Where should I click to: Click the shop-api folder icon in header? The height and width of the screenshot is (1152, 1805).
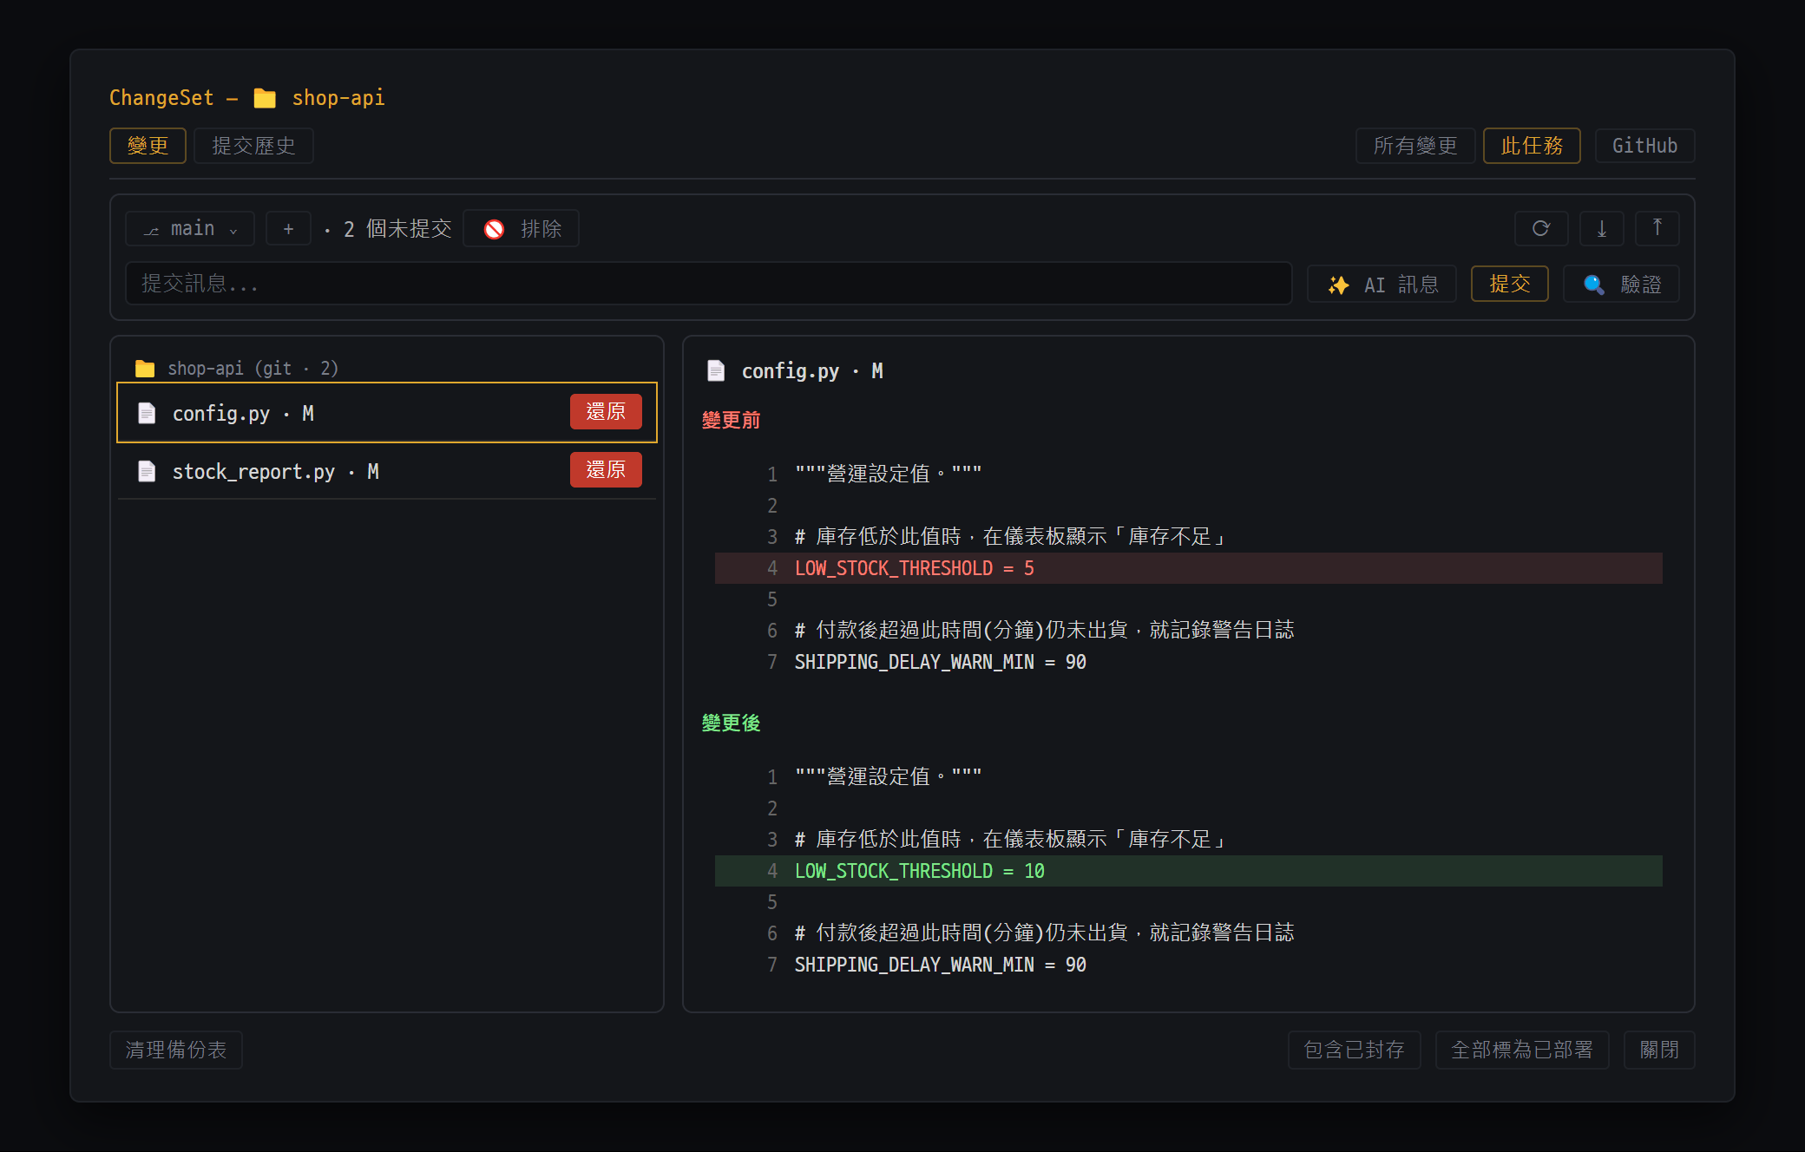pos(265,98)
